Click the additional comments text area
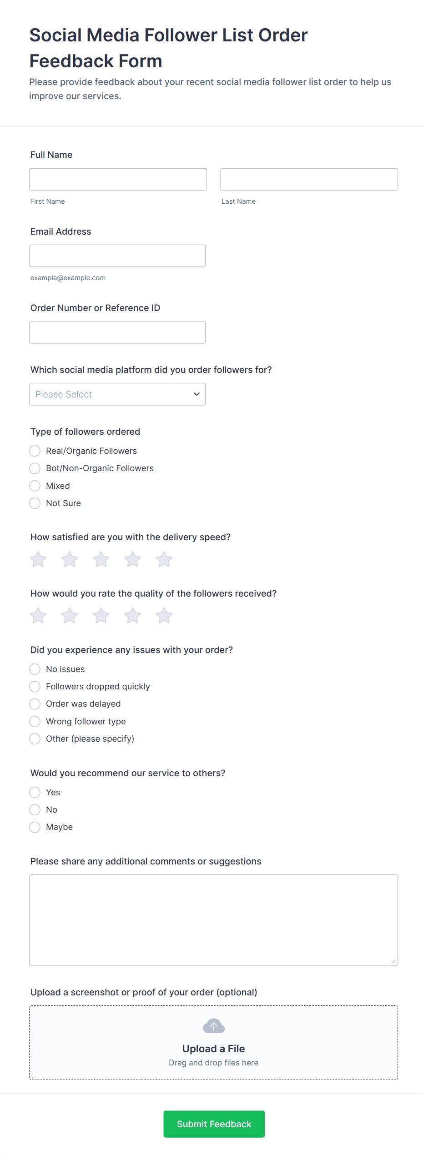 tap(213, 920)
